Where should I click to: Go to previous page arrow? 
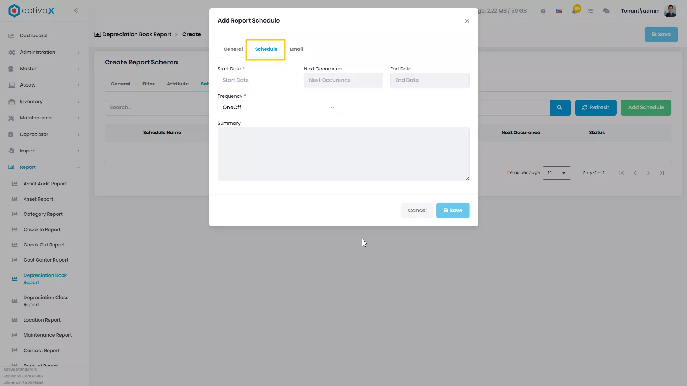coord(635,173)
